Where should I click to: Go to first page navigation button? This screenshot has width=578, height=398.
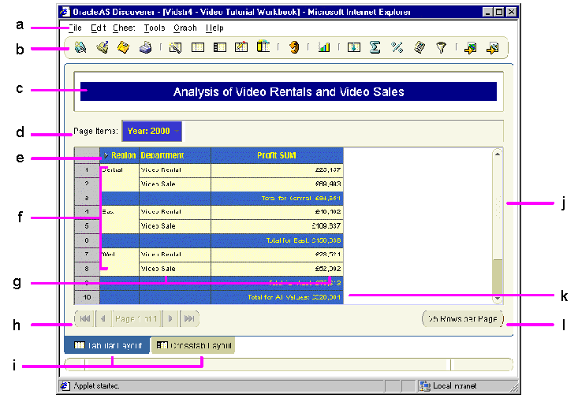[x=85, y=318]
